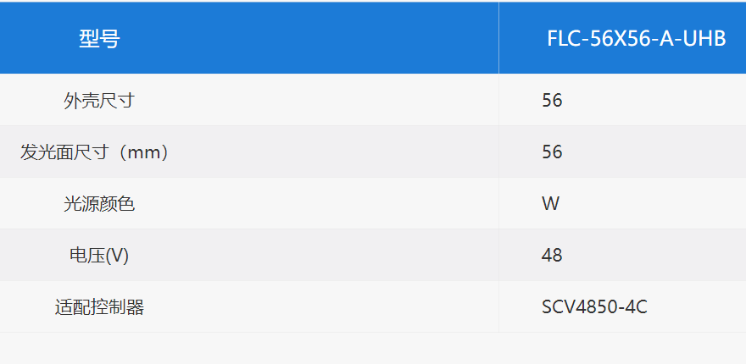Click the blue header row area
This screenshot has width=746, height=364.
373,38
